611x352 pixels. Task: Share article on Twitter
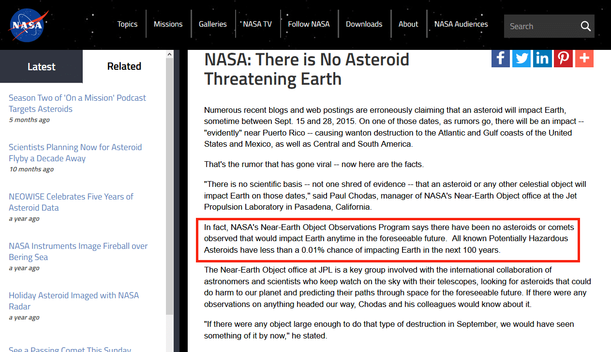pyautogui.click(x=522, y=59)
